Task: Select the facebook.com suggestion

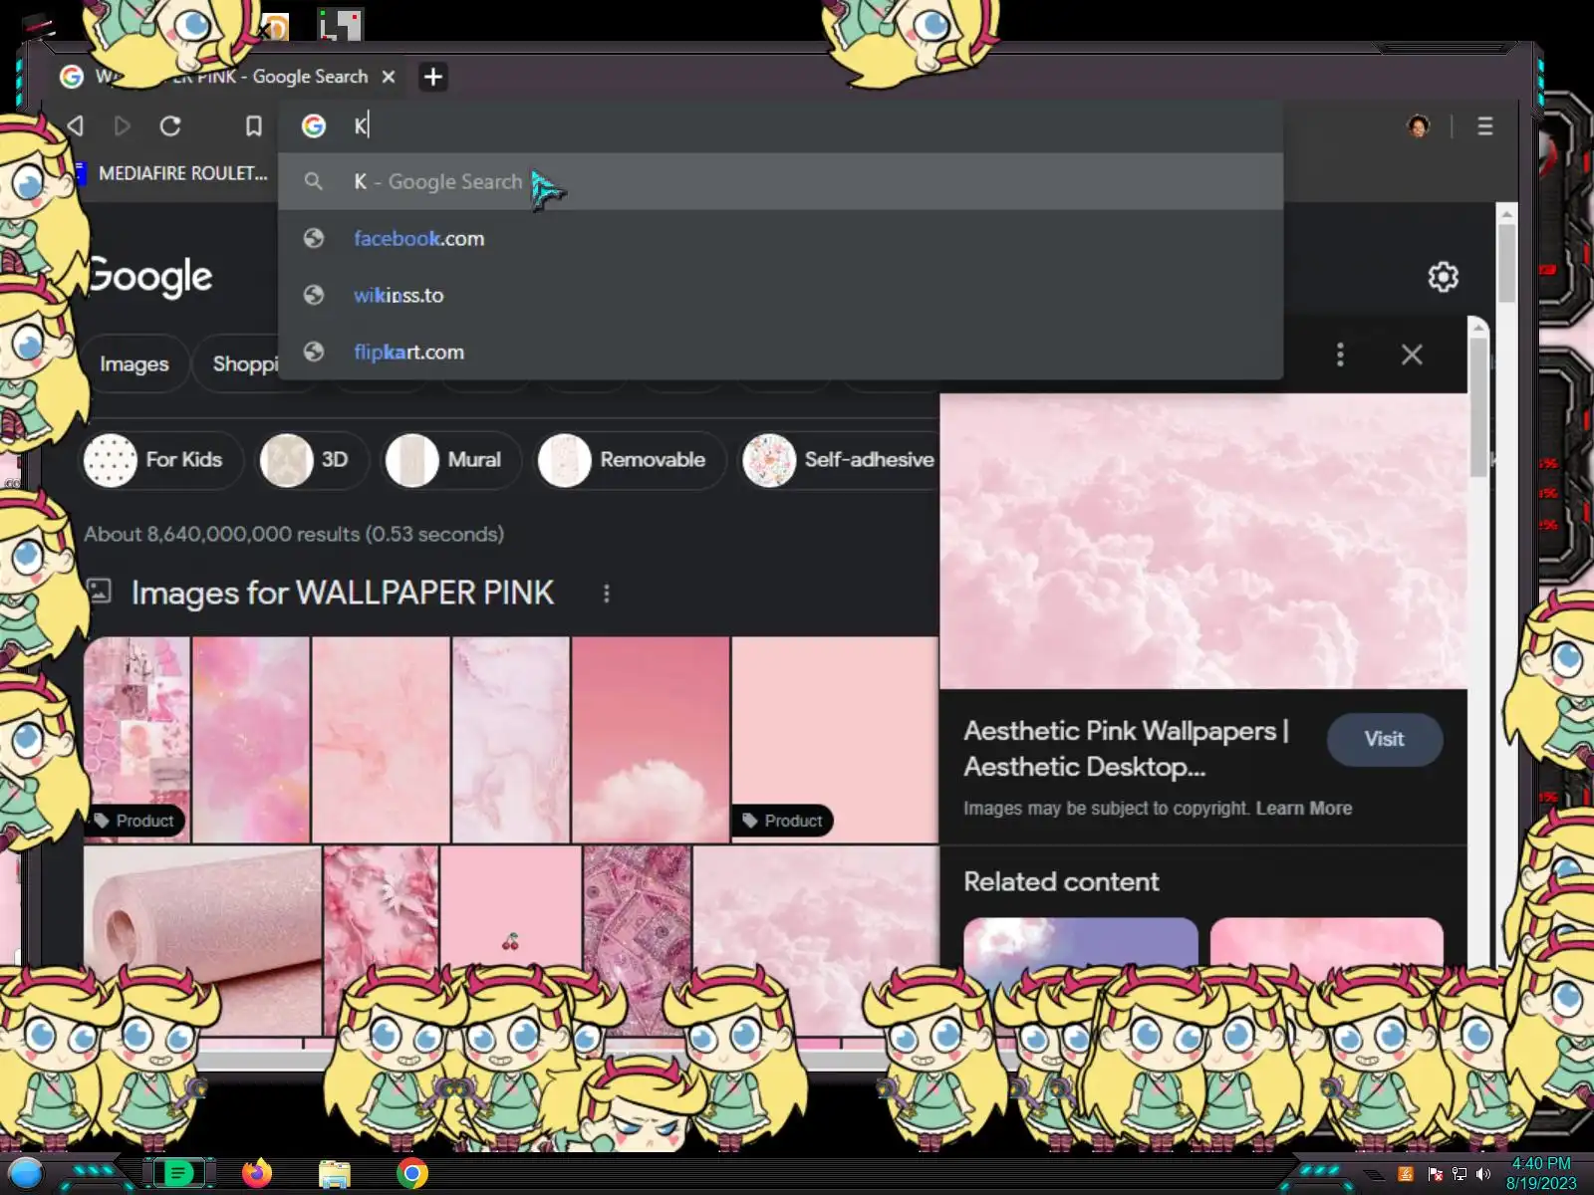Action: coord(780,238)
